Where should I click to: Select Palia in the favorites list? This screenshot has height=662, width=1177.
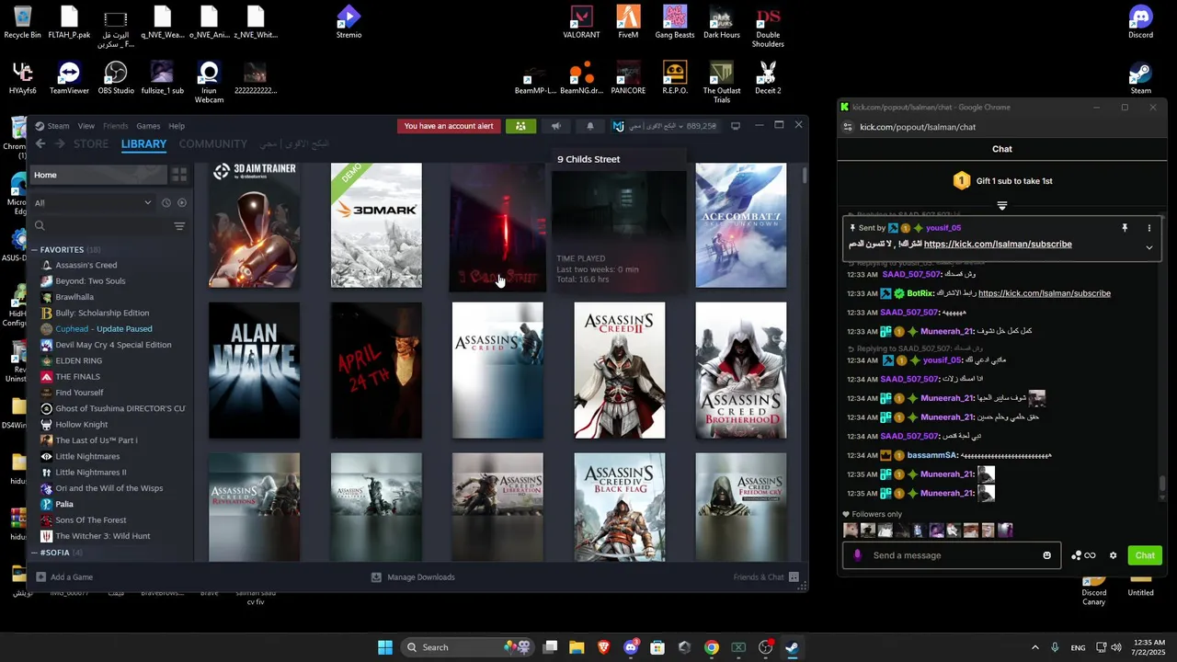coord(64,504)
